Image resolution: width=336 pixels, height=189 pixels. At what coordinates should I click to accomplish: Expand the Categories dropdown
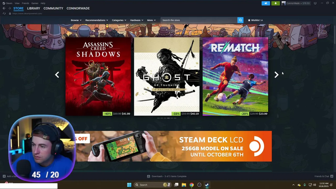119,20
